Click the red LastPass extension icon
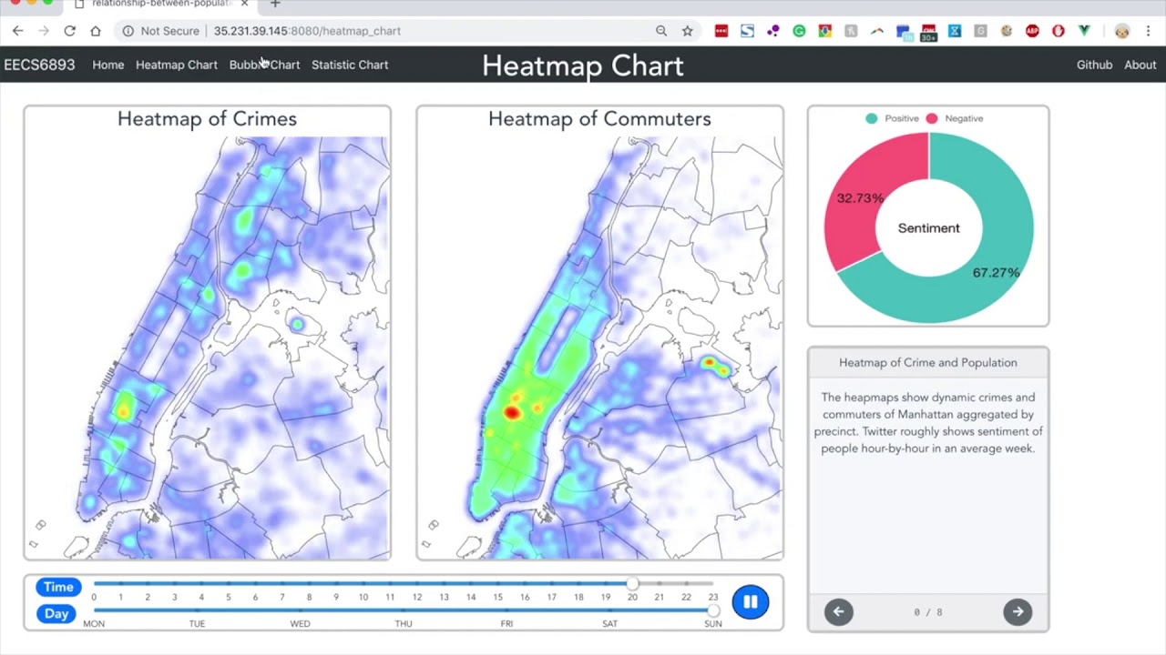 point(721,31)
